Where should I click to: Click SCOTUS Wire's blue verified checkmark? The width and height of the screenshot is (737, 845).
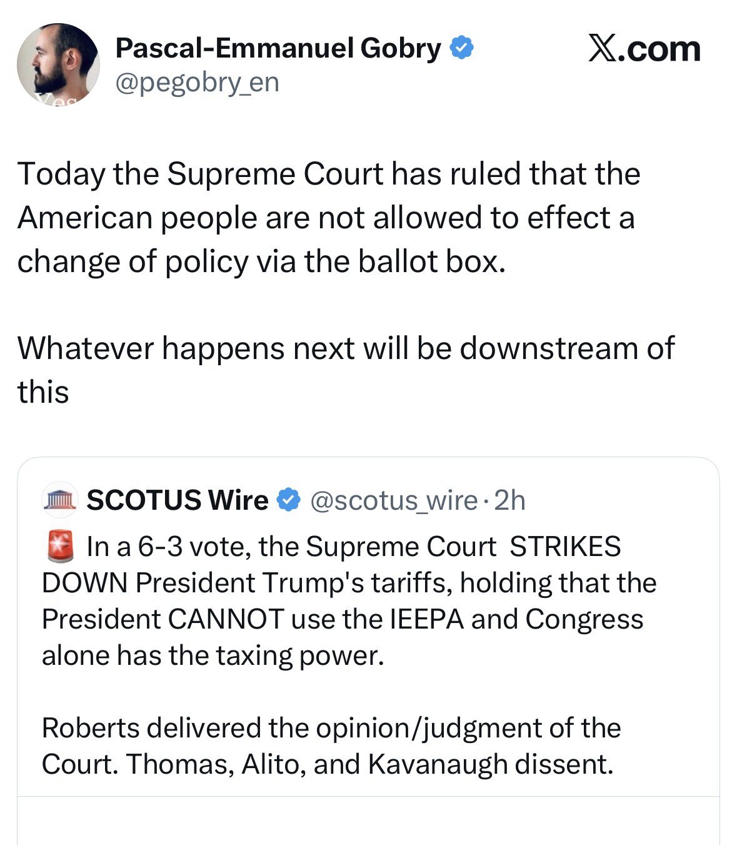click(x=288, y=500)
